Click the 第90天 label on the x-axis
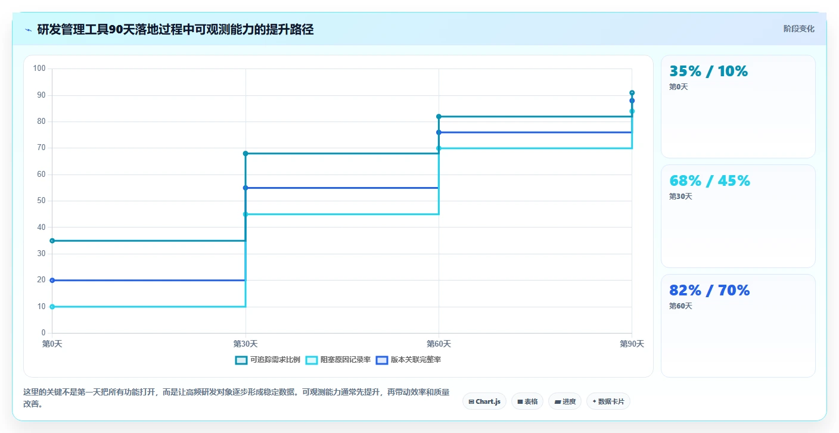This screenshot has height=433, width=839. (x=632, y=344)
